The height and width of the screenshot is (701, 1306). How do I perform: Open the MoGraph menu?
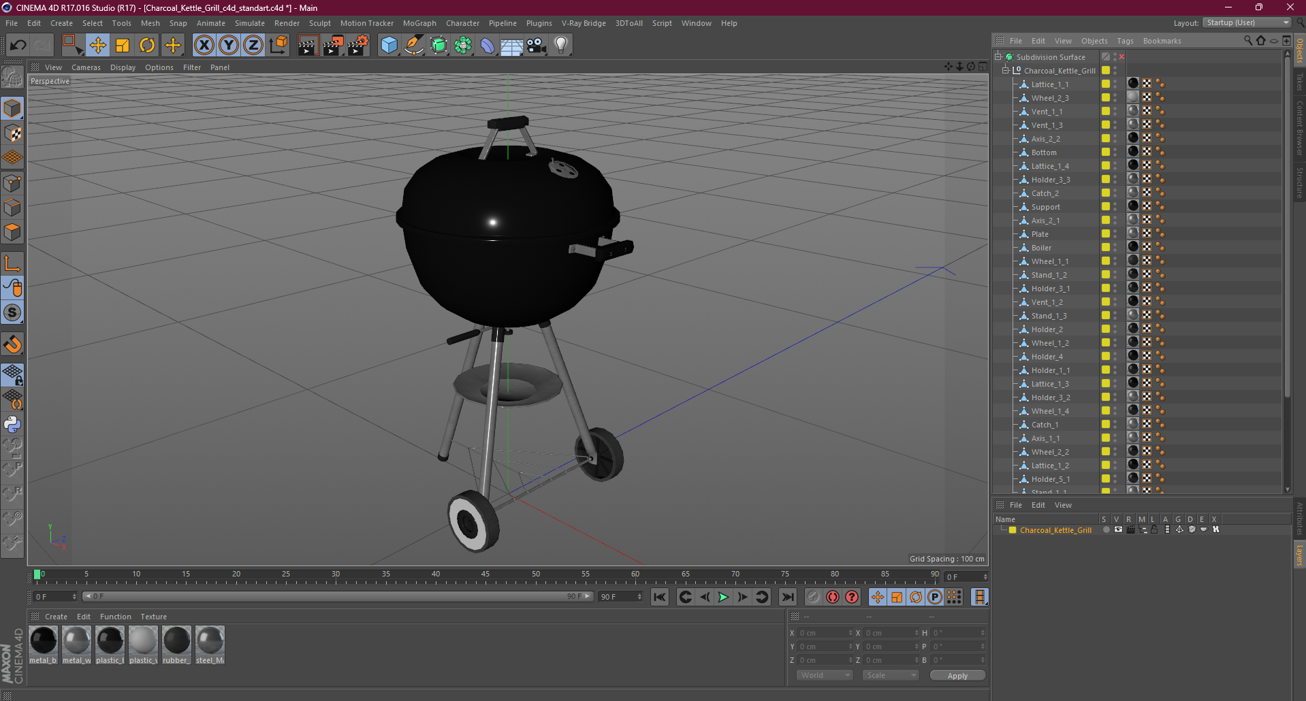tap(419, 23)
